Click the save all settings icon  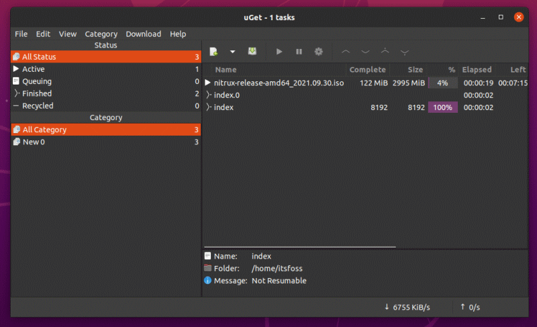252,51
